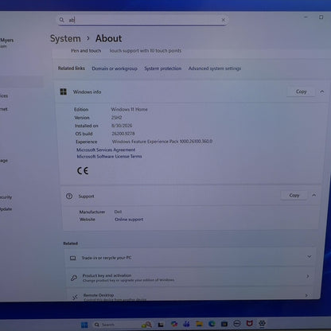Open File Explorer from the taskbar
The height and width of the screenshot is (331, 331).
click(x=199, y=324)
